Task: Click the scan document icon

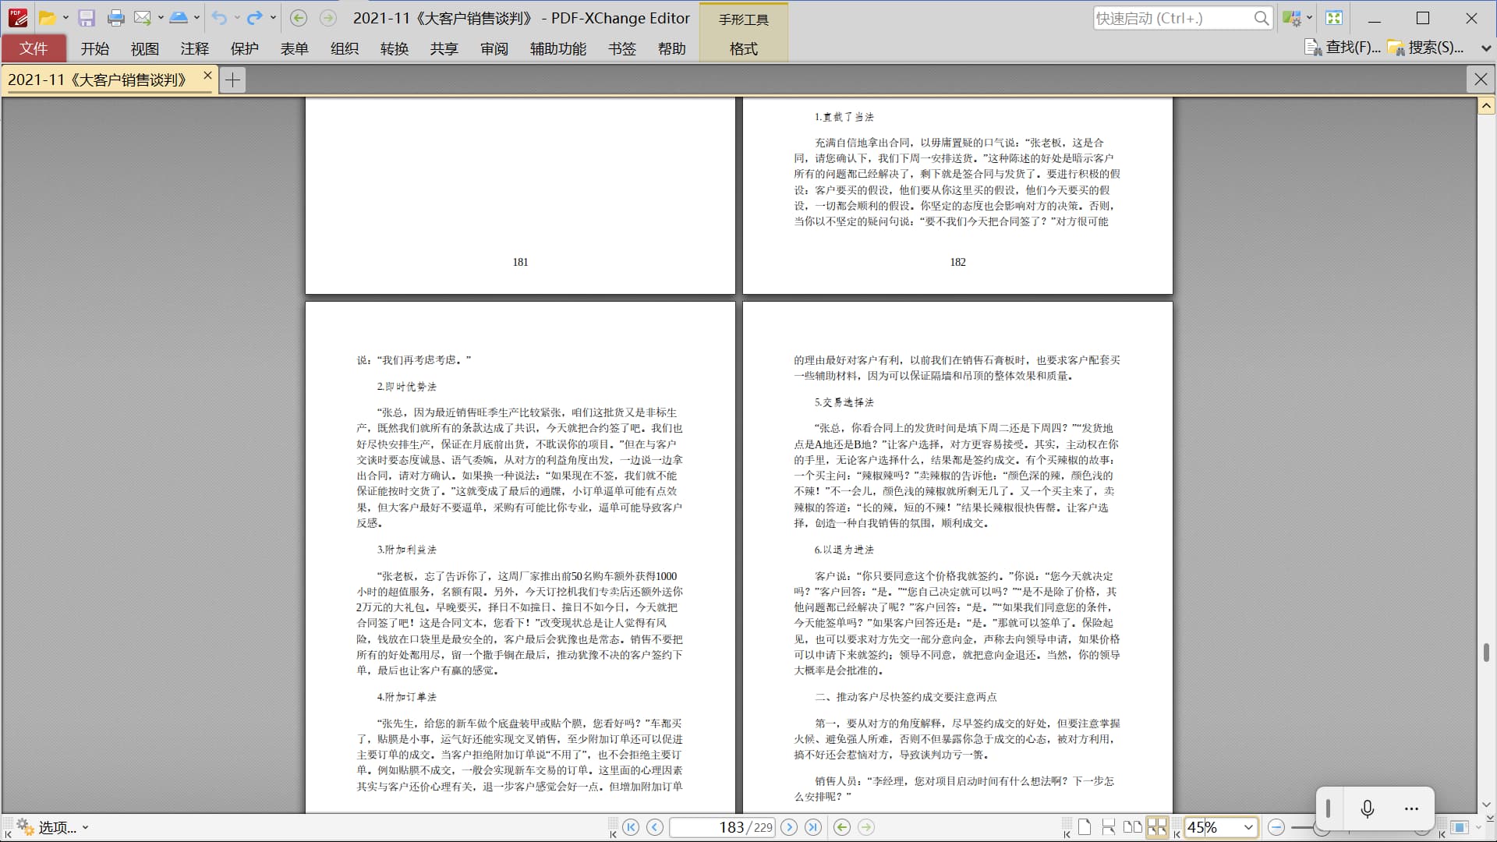Action: pos(179,18)
